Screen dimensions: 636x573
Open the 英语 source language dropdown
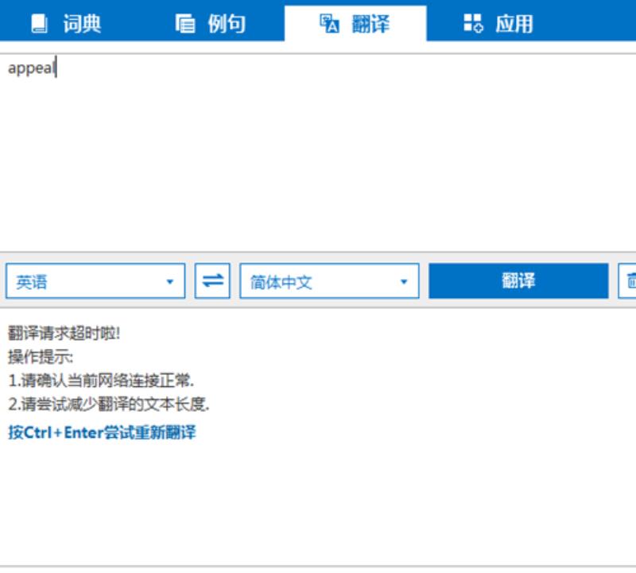coord(95,281)
